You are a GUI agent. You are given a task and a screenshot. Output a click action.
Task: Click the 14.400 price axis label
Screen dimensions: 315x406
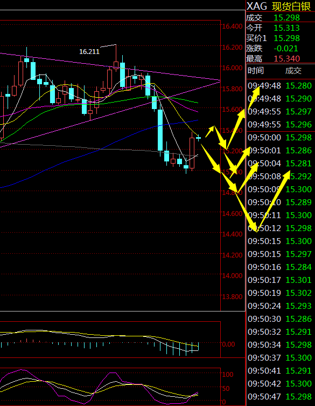coord(232,234)
